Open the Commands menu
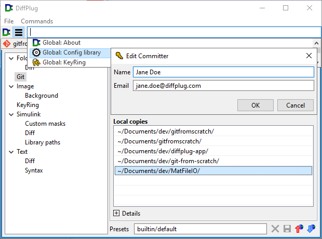 [x=37, y=21]
